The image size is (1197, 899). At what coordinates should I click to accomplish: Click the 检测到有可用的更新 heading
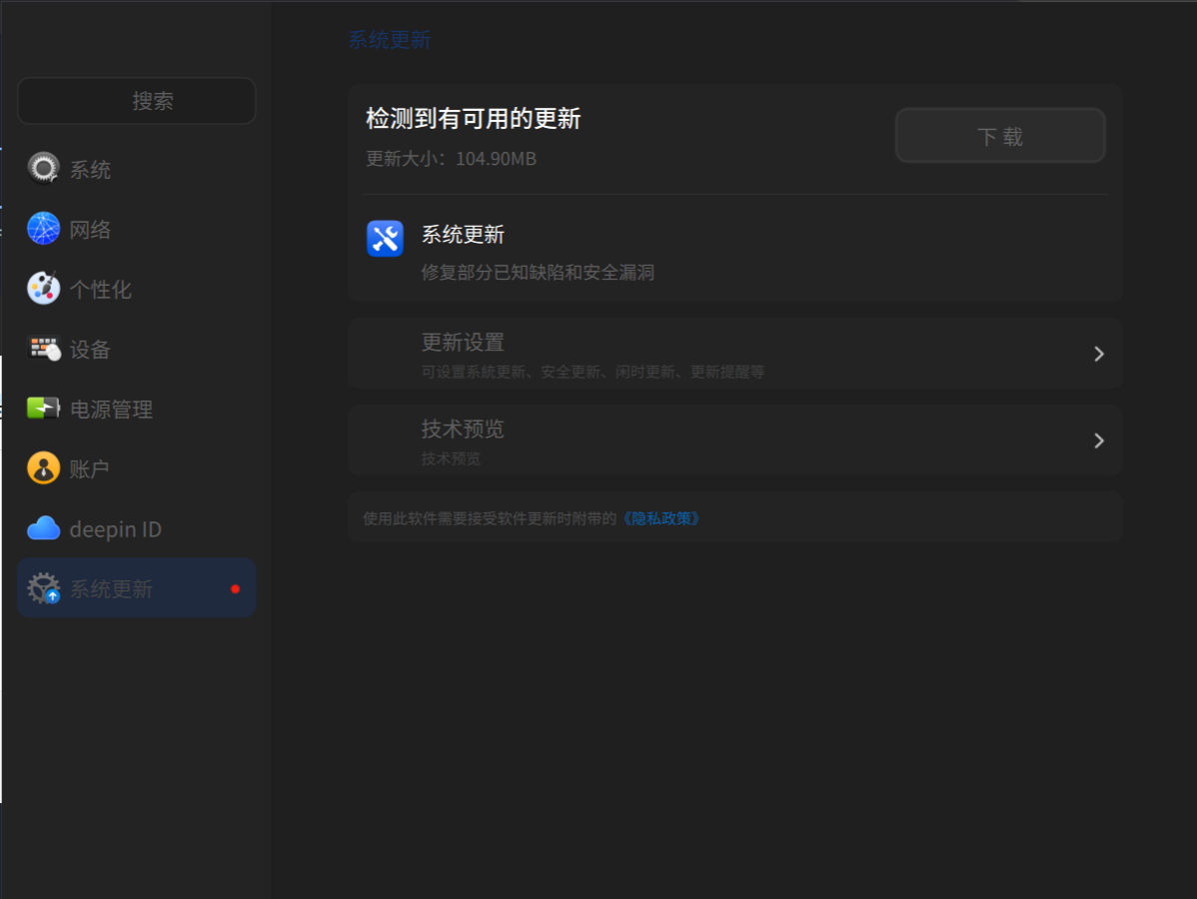click(x=474, y=118)
